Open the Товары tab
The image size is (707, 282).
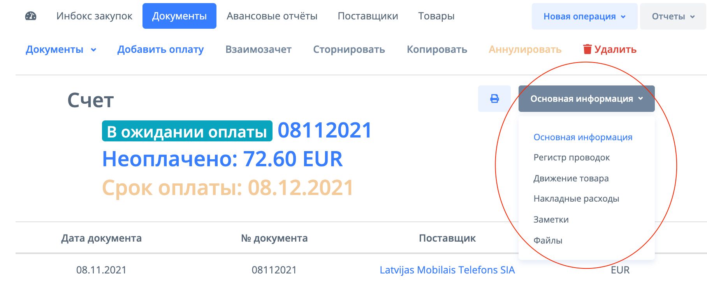[436, 16]
